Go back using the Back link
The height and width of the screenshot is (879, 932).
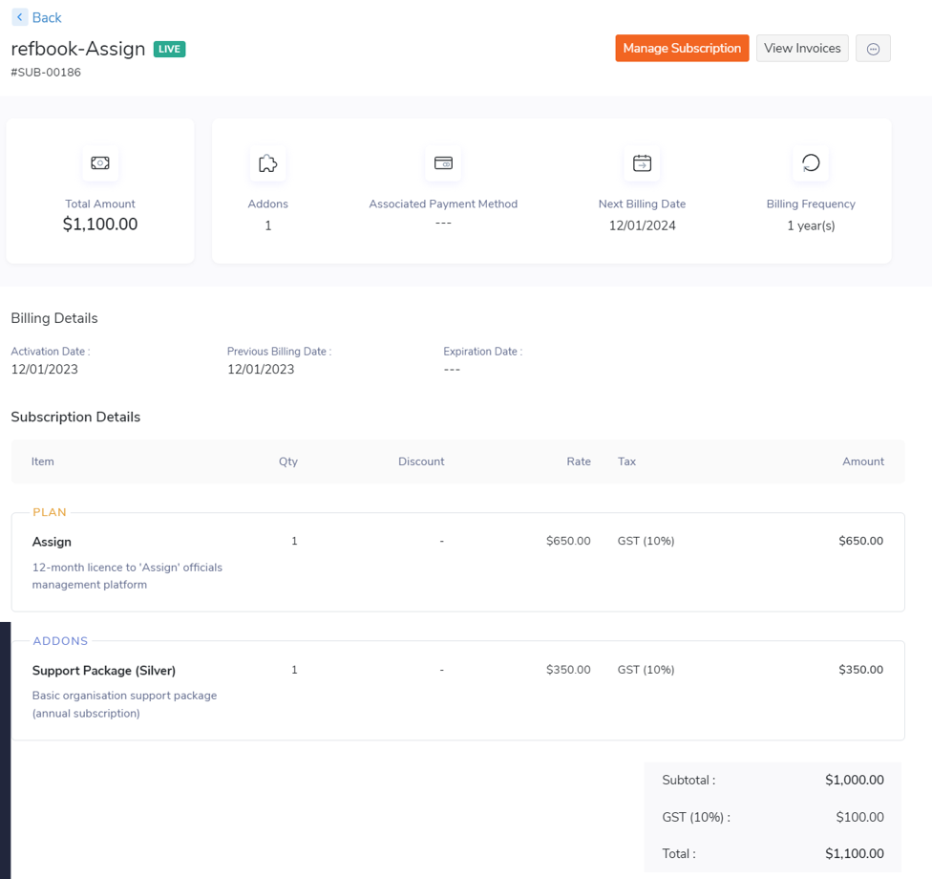[46, 17]
